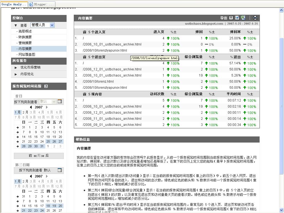The image size is (284, 213).
Task: Select week arrow beside 7 in 第二日期 calendar
Action: pos(17,201)
